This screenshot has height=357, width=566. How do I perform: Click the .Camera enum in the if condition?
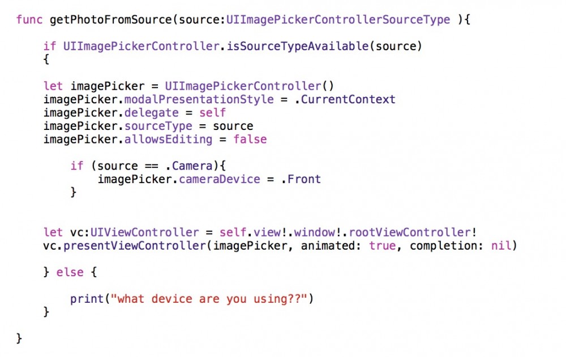tap(189, 166)
